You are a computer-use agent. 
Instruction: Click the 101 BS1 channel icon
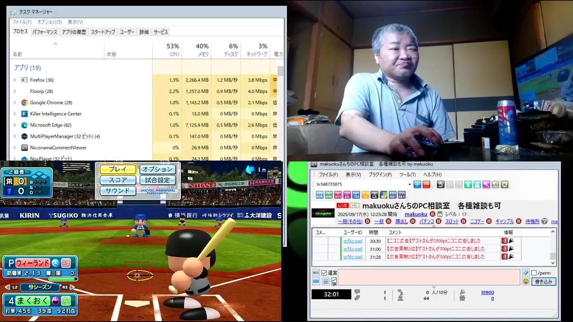[x=393, y=195]
